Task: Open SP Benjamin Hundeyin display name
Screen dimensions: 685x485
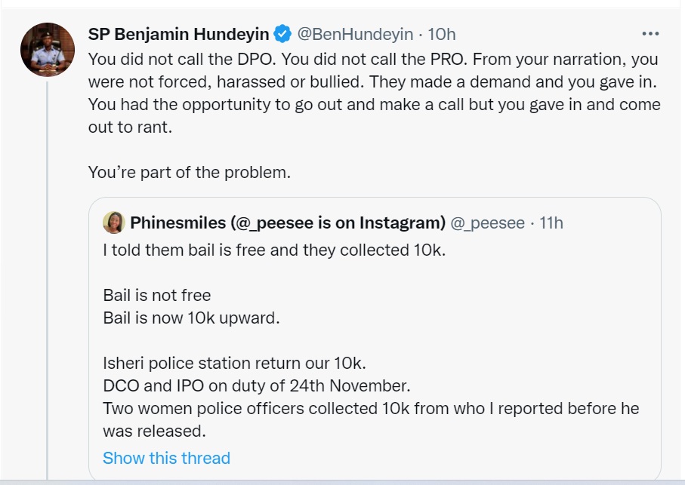Action: click(178, 34)
